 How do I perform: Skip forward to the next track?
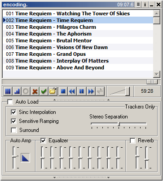click(x=91, y=91)
